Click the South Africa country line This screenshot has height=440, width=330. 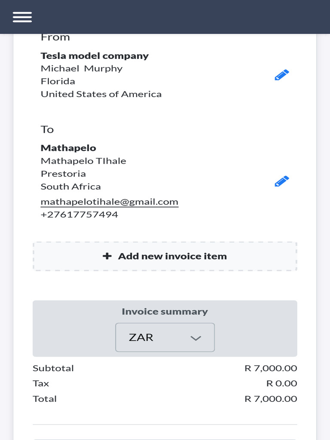click(71, 186)
